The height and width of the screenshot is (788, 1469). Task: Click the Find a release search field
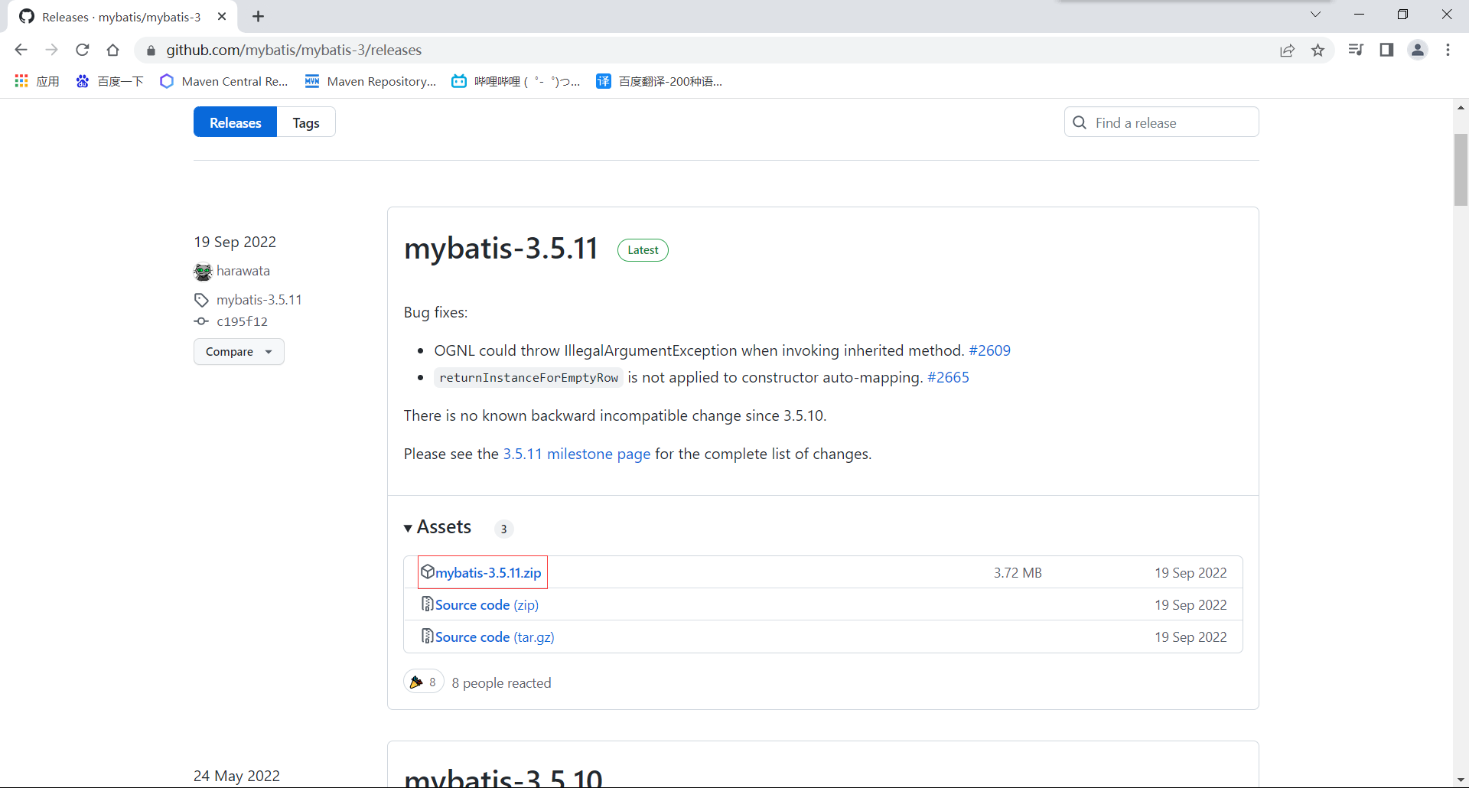1171,122
